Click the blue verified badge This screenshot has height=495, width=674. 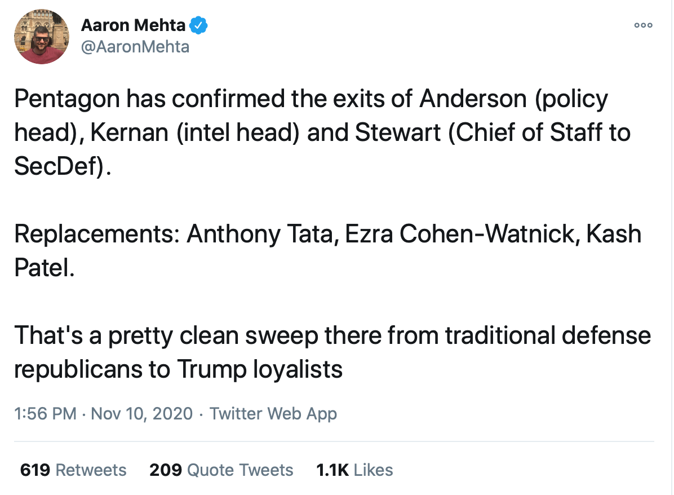(198, 25)
